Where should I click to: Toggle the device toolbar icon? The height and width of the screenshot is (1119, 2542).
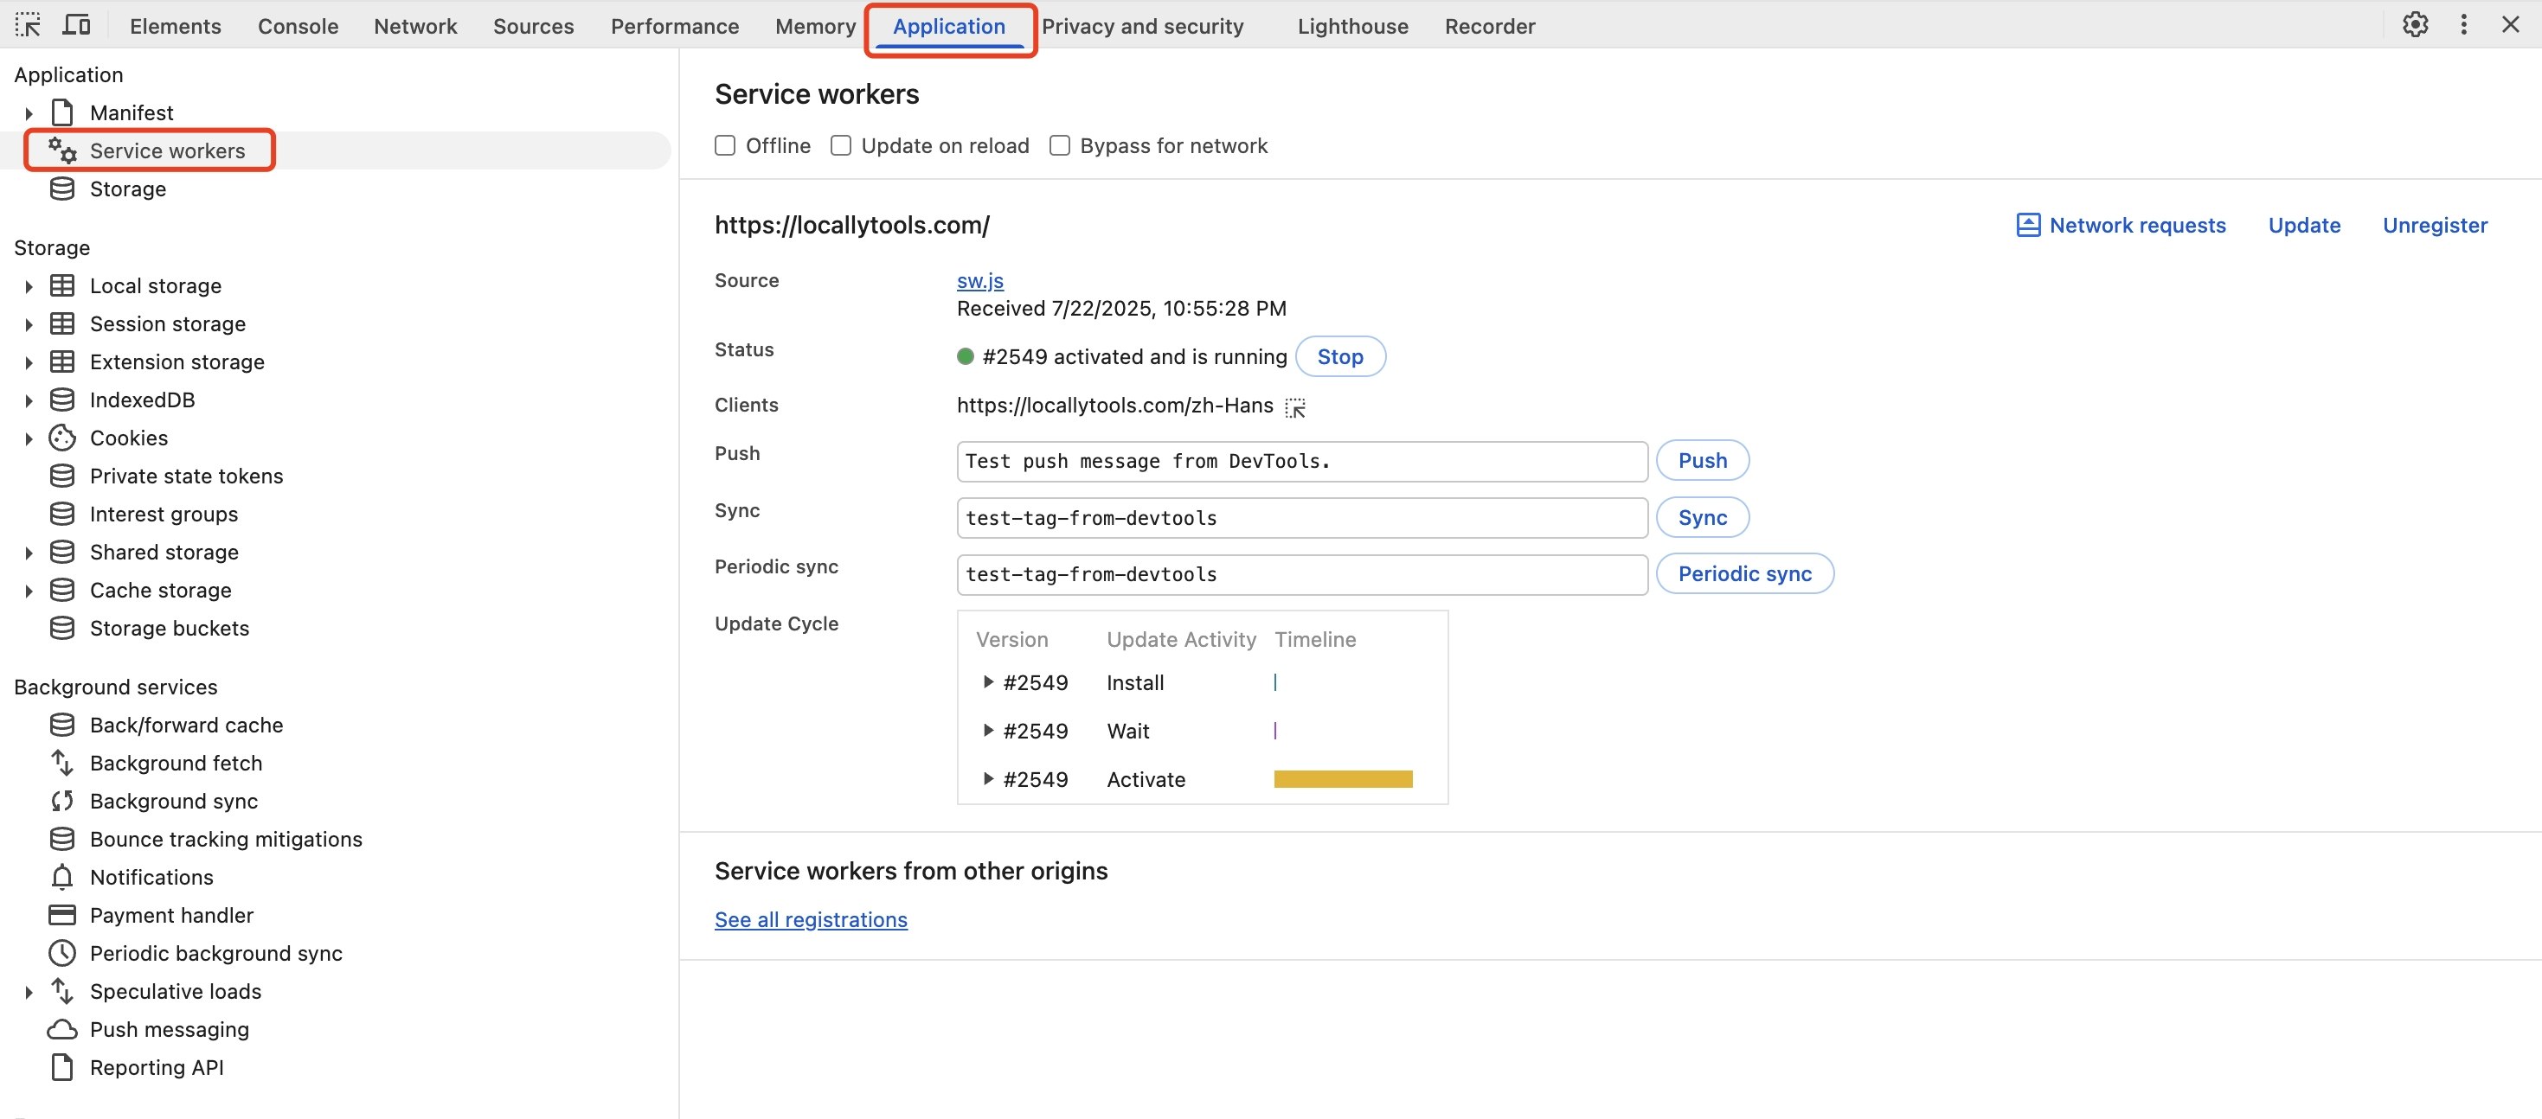76,25
